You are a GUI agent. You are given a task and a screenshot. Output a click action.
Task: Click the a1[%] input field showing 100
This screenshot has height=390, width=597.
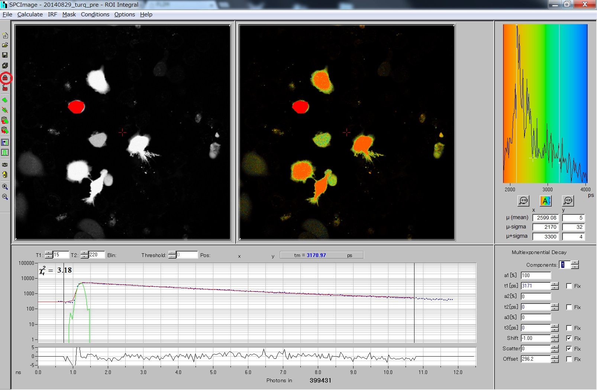tap(536, 276)
